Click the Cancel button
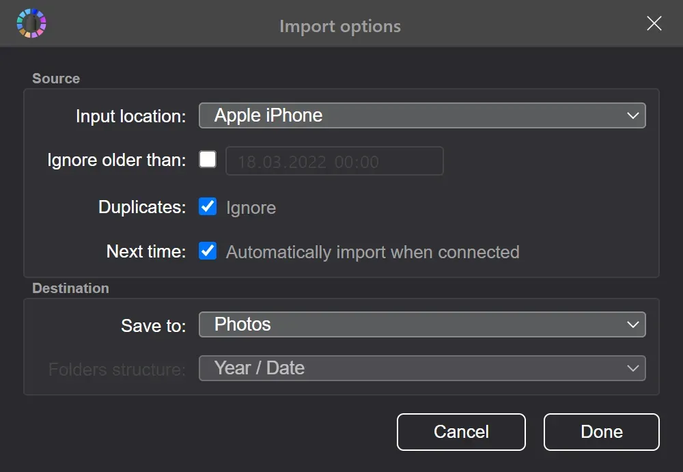This screenshot has width=683, height=472. pyautogui.click(x=461, y=432)
